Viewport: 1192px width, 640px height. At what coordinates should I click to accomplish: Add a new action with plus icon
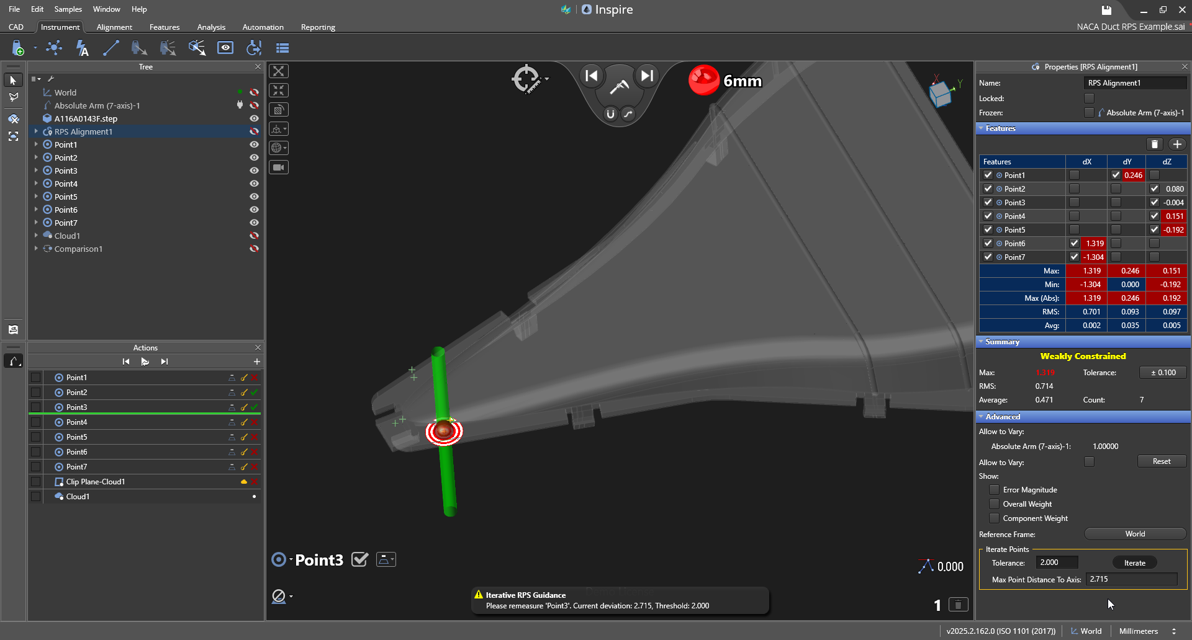tap(257, 362)
